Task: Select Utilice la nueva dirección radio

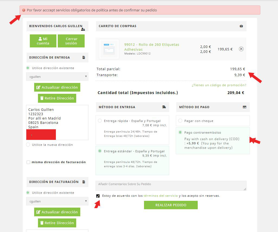Action: (28, 145)
